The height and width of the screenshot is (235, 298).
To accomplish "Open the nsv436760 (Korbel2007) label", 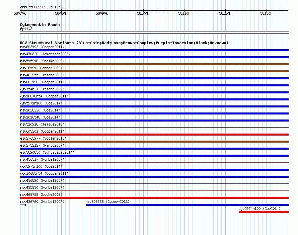I will (x=42, y=202).
